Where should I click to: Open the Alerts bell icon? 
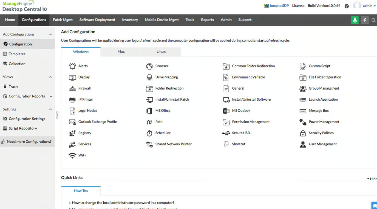[x=72, y=66]
